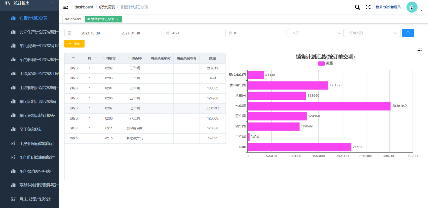Viewport: 428px width, 208px height.
Task: Toggle fullscreen mode icon
Action: click(x=368, y=7)
